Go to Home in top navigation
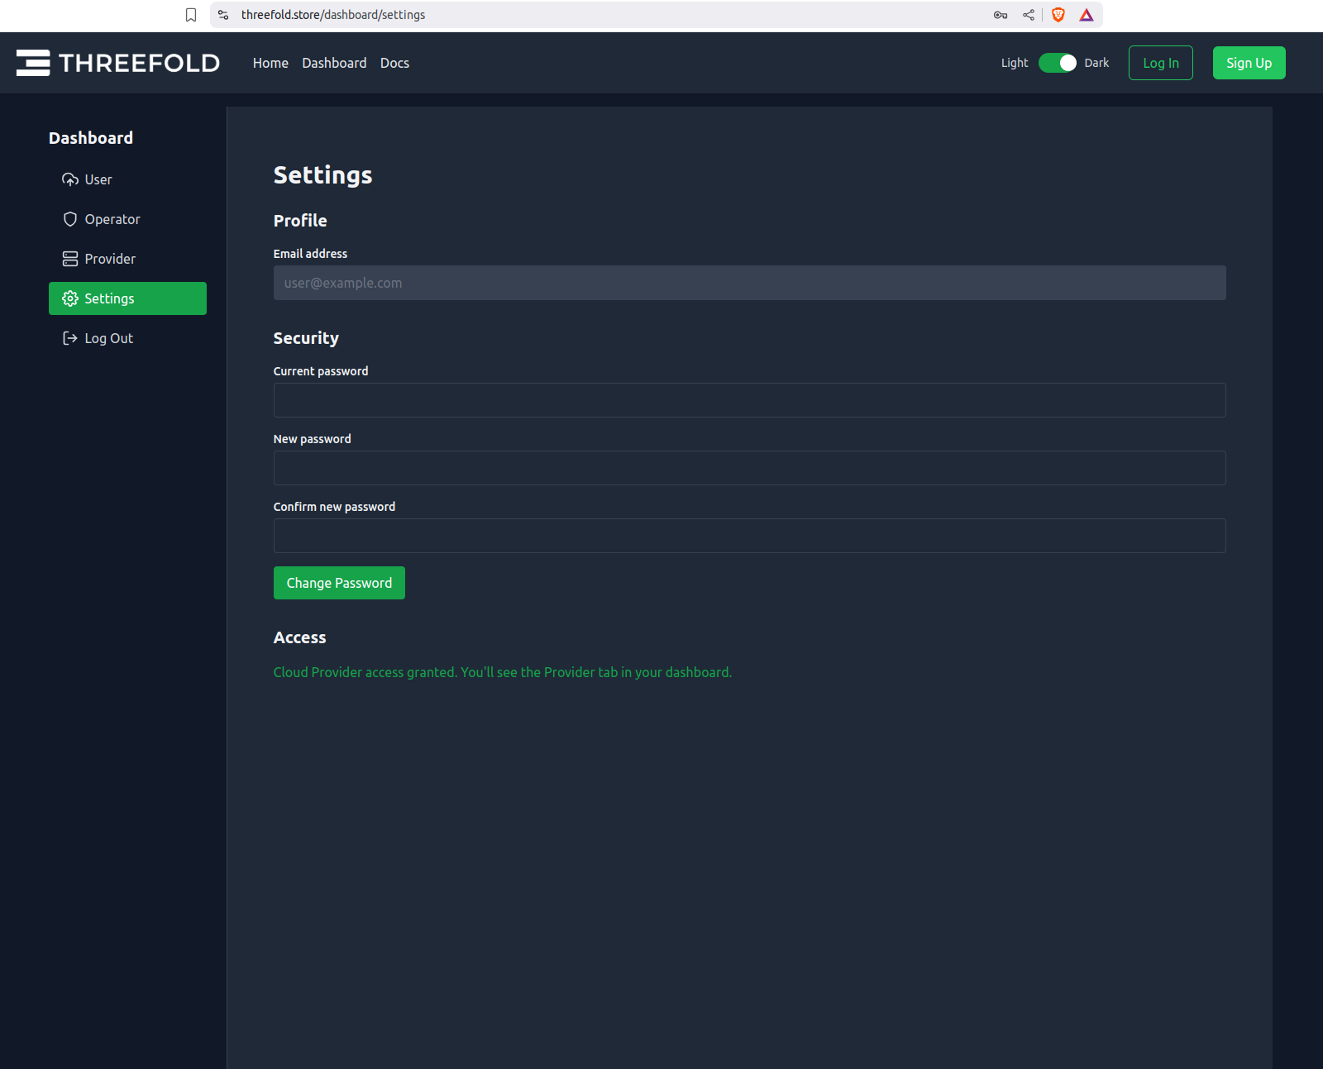This screenshot has height=1069, width=1323. click(270, 63)
